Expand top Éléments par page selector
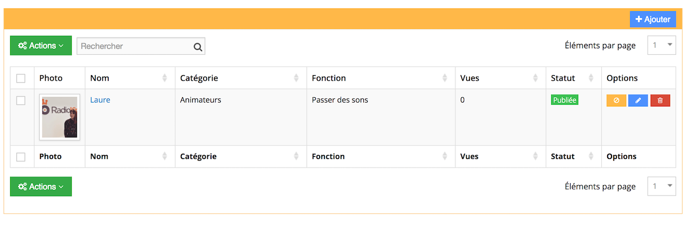Screen dimensions: 689x225 coord(662,46)
